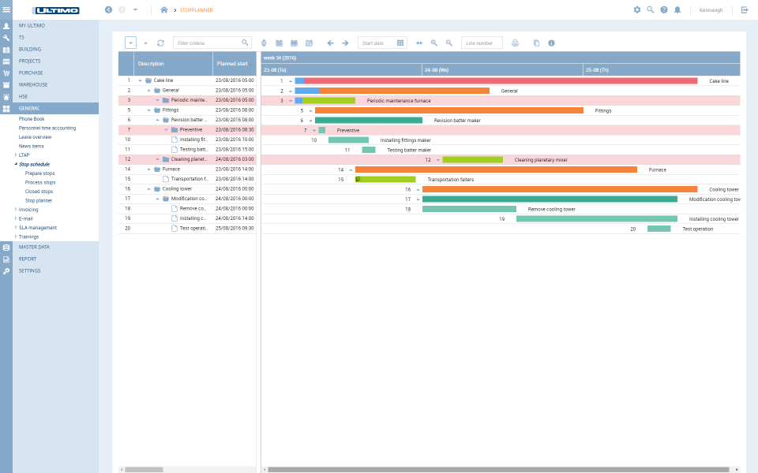Viewport: 758px width, 473px height.
Task: Open the Start date calendar picker
Action: (x=400, y=43)
